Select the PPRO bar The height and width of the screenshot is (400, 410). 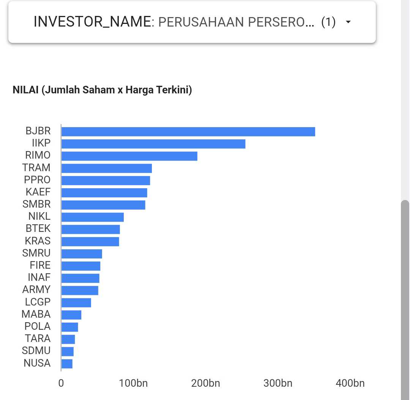click(106, 180)
